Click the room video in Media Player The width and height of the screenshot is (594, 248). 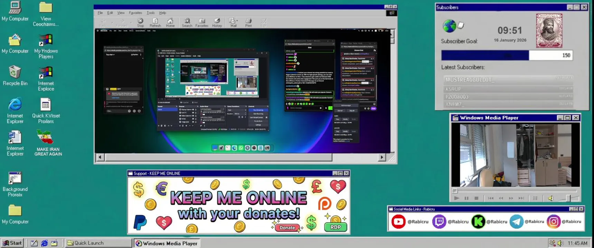(x=515, y=155)
